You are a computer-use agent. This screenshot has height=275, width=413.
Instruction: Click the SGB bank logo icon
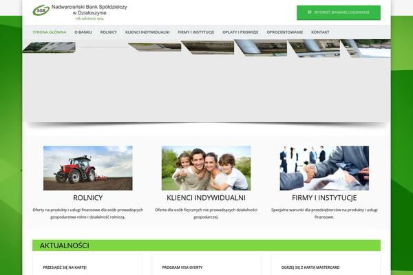41,10
